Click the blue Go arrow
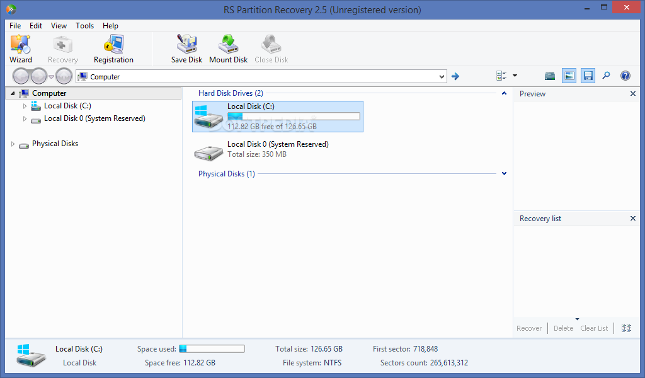 pyautogui.click(x=455, y=76)
